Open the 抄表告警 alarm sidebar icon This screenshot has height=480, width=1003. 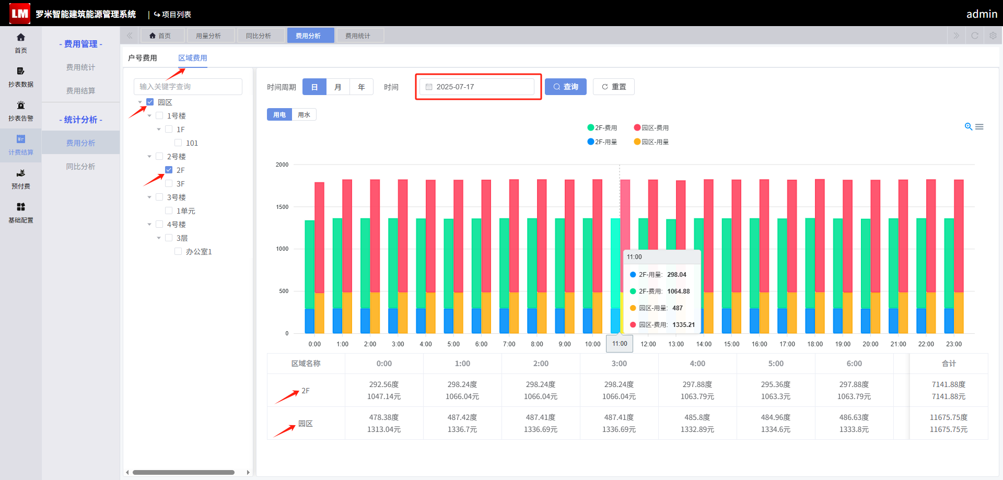21,106
